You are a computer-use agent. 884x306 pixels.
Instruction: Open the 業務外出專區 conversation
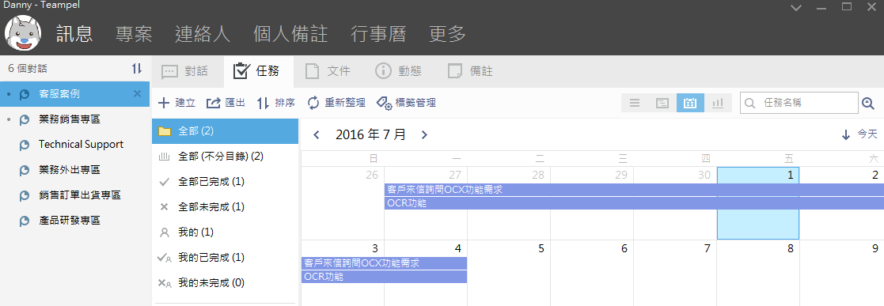(x=75, y=170)
